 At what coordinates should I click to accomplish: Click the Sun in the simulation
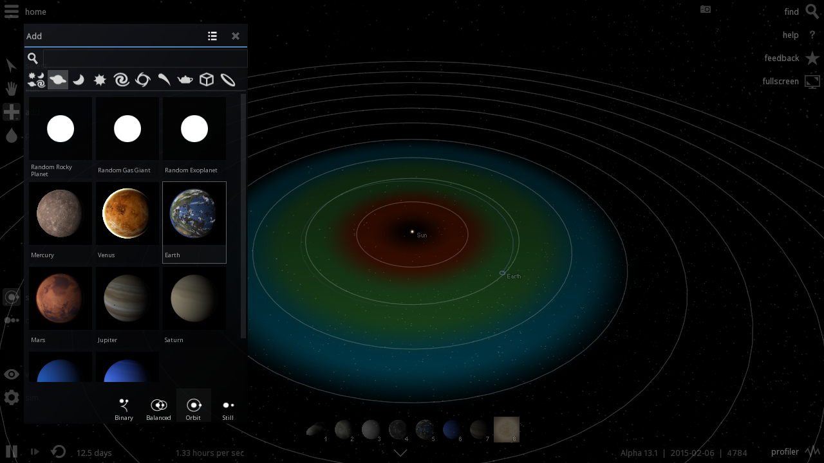pyautogui.click(x=412, y=232)
